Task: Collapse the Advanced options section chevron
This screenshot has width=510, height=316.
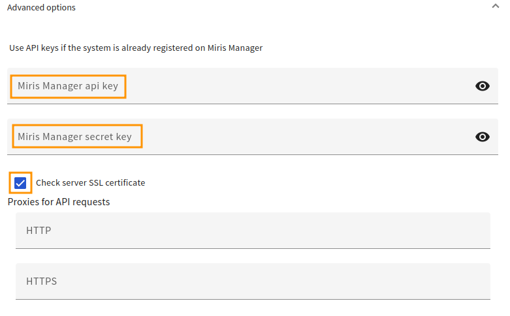Action: (x=495, y=6)
